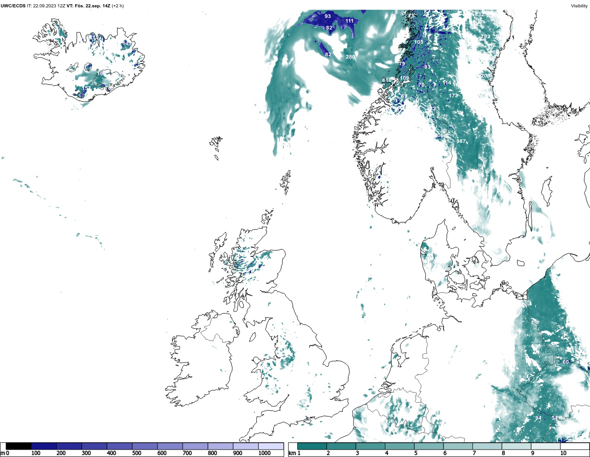
Task: Click the '987' value over Sweden
Action: pyautogui.click(x=461, y=141)
